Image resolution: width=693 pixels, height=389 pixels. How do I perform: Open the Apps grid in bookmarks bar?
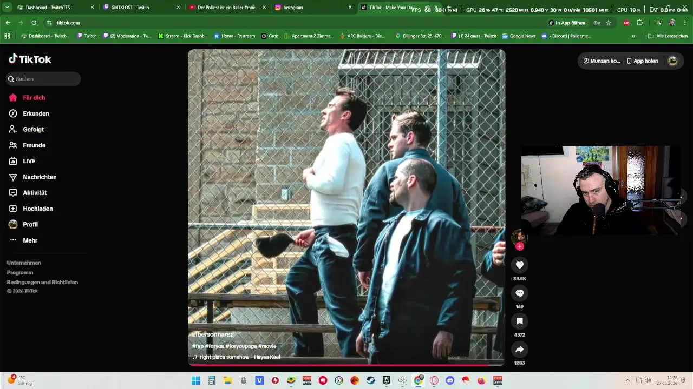pos(7,36)
